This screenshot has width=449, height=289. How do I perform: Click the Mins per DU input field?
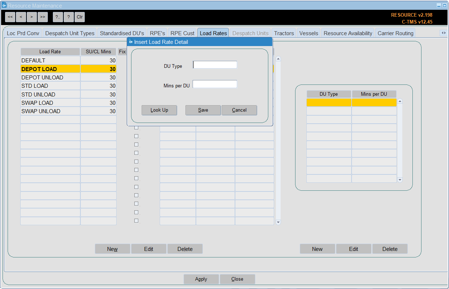coord(215,84)
